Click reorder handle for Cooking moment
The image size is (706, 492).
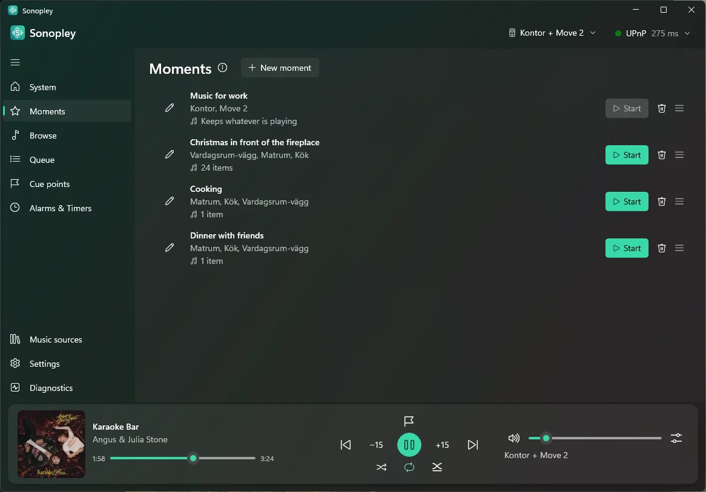tap(679, 202)
